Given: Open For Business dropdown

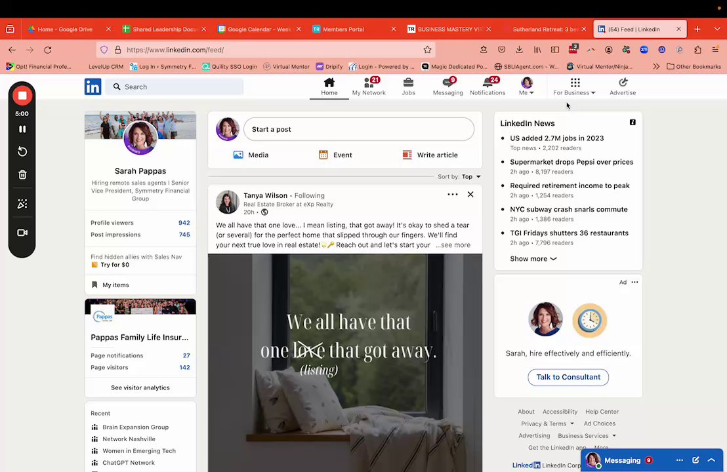Looking at the screenshot, I should pyautogui.click(x=574, y=87).
